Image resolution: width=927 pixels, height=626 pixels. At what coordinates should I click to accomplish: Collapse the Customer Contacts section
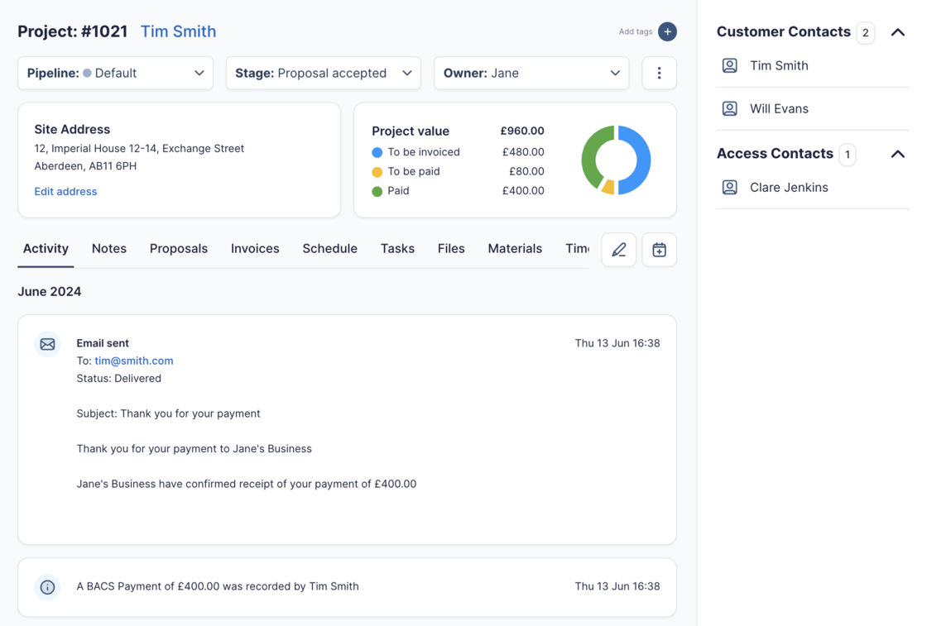[897, 32]
